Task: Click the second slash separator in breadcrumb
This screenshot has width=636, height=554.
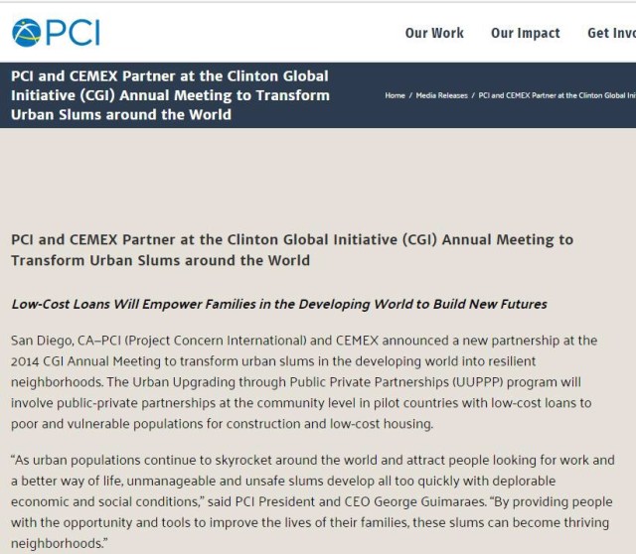Action: tap(473, 95)
